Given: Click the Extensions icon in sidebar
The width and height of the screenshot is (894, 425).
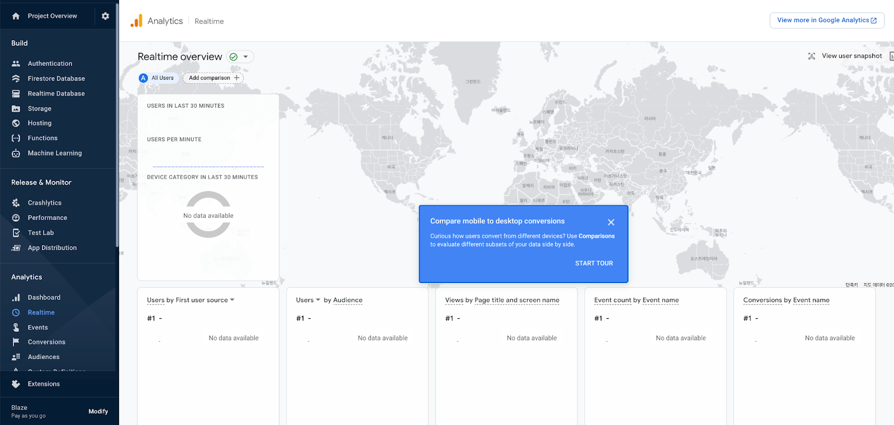Looking at the screenshot, I should point(16,384).
